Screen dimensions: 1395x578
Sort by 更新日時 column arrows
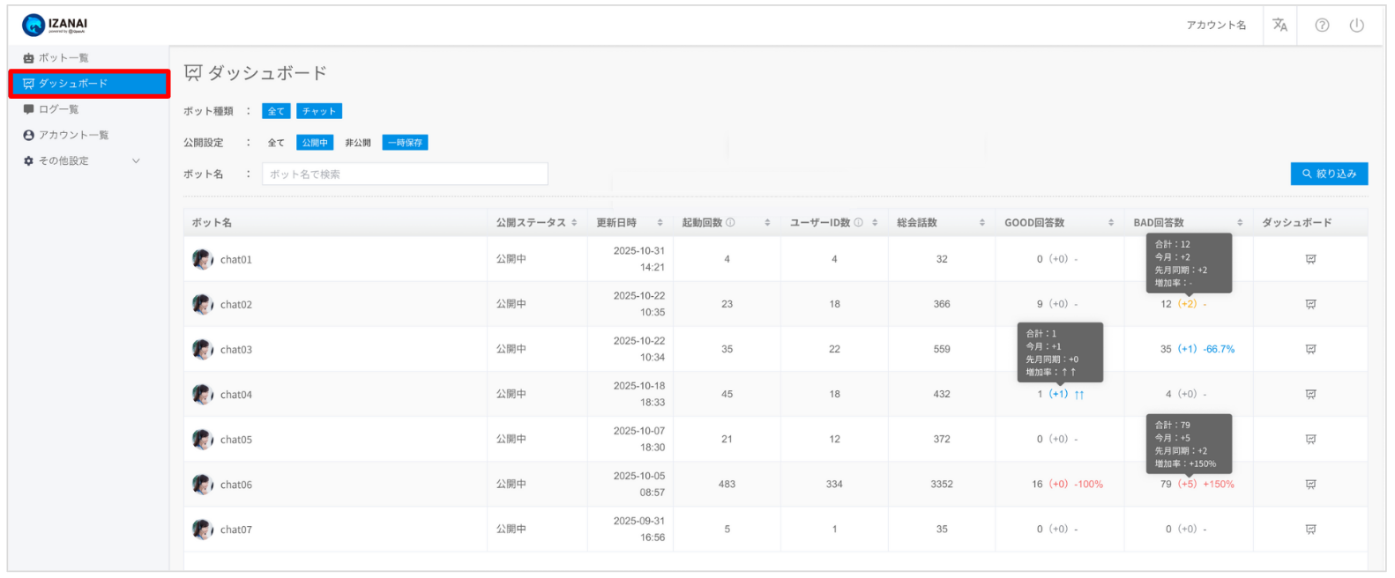pos(660,223)
